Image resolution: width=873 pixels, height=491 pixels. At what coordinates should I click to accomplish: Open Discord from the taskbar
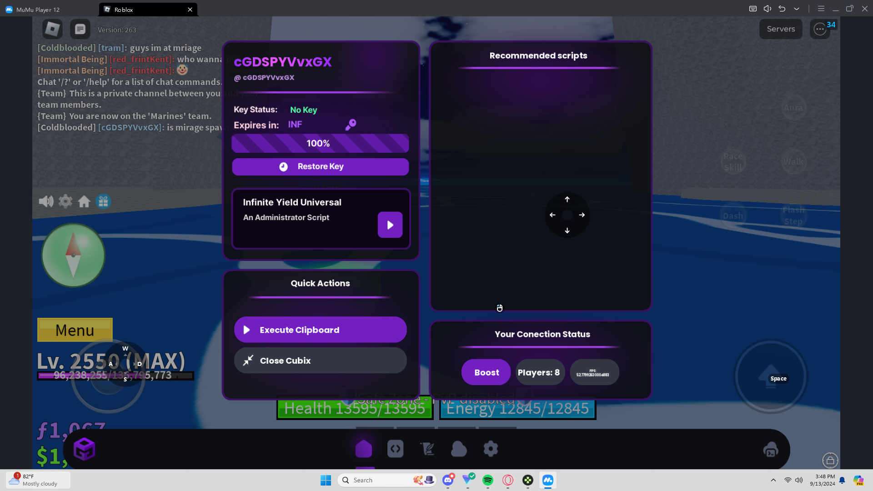pyautogui.click(x=448, y=480)
